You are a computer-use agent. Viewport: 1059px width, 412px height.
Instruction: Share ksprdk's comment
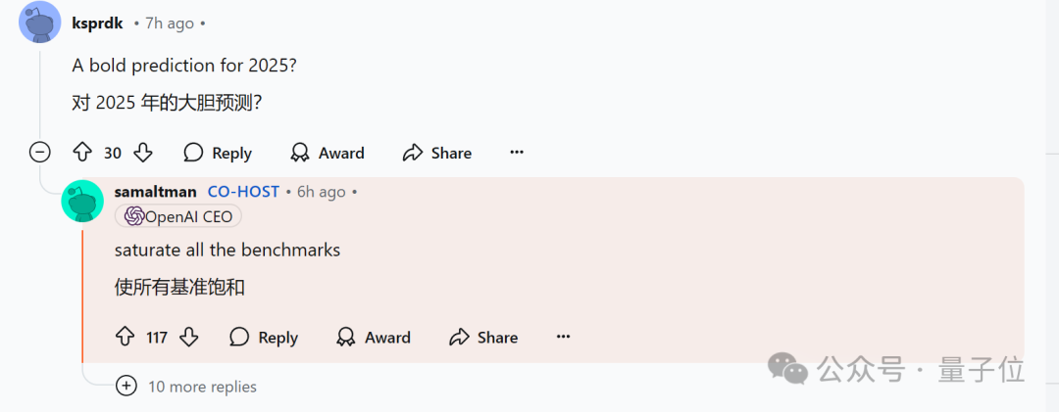pyautogui.click(x=437, y=153)
